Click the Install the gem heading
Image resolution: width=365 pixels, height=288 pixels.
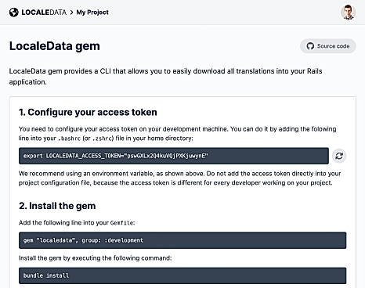(x=57, y=206)
